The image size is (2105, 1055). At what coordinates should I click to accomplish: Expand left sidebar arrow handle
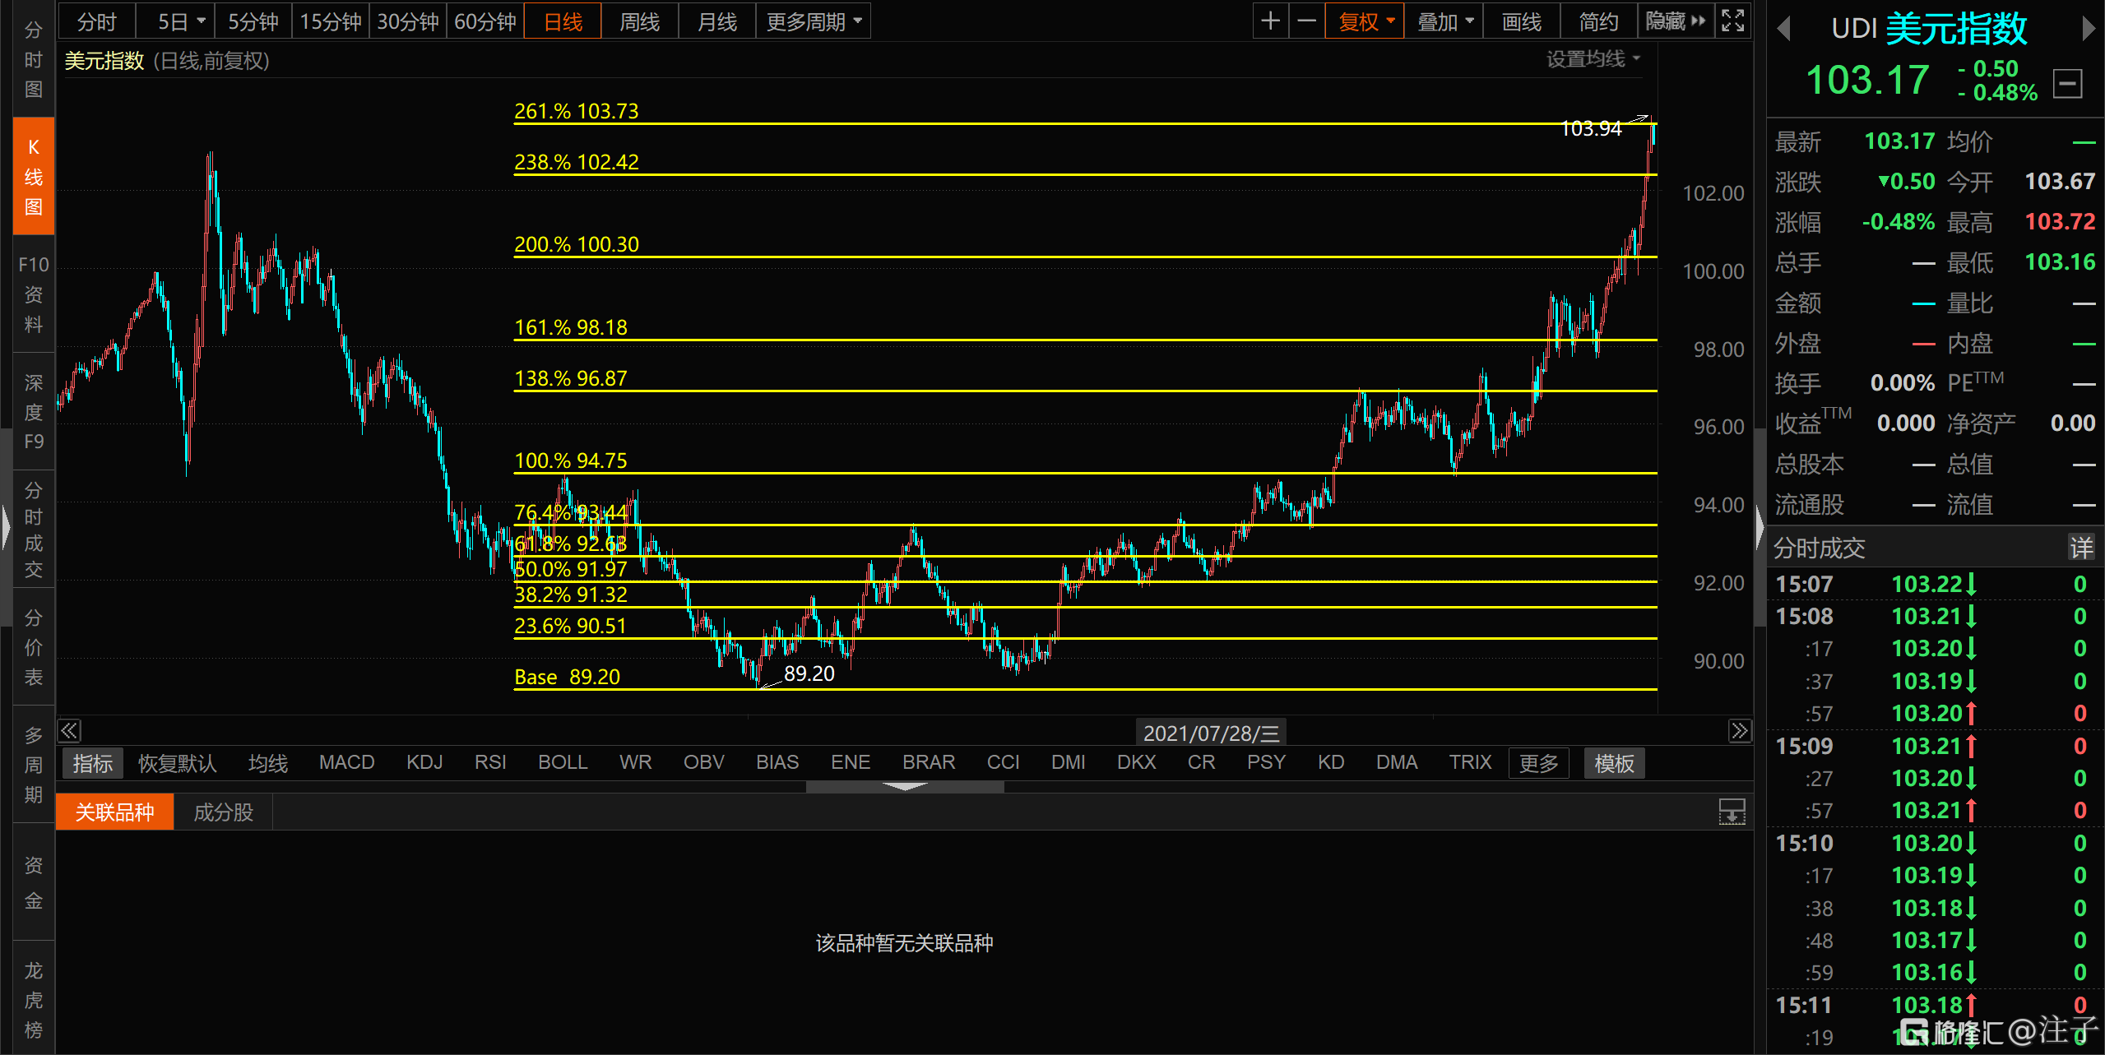tap(5, 526)
